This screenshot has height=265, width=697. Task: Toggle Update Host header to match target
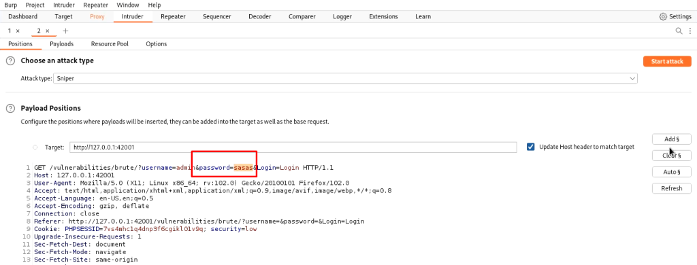(x=530, y=147)
